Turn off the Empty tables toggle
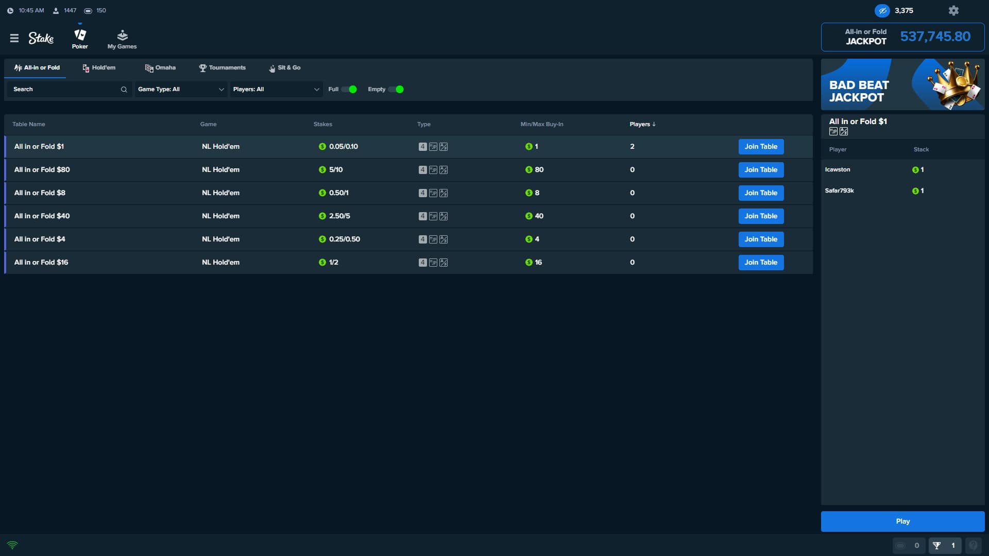Screen dimensions: 989x556 pos(397,89)
